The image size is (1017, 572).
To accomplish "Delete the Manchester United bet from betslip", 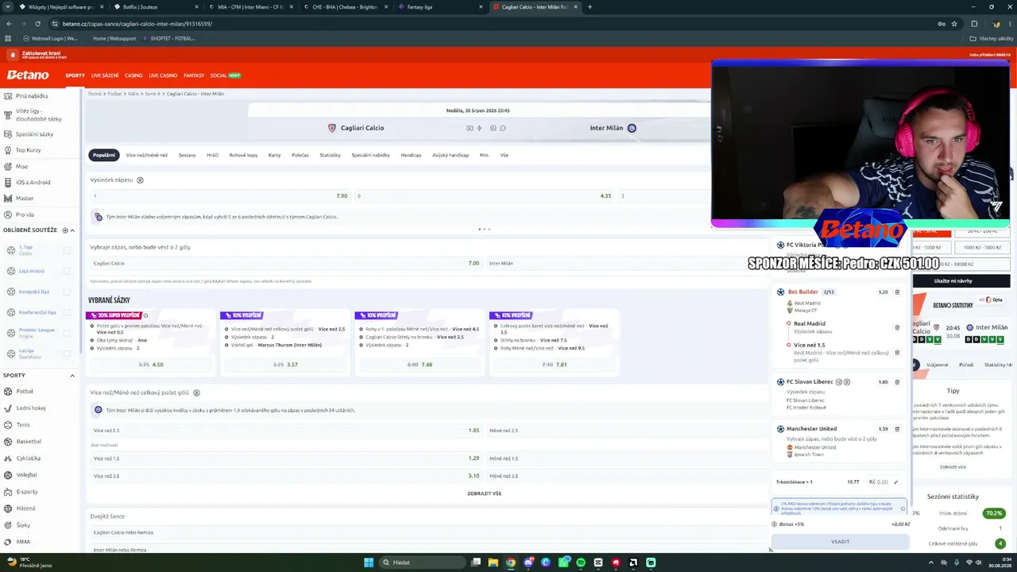I will coord(897,429).
